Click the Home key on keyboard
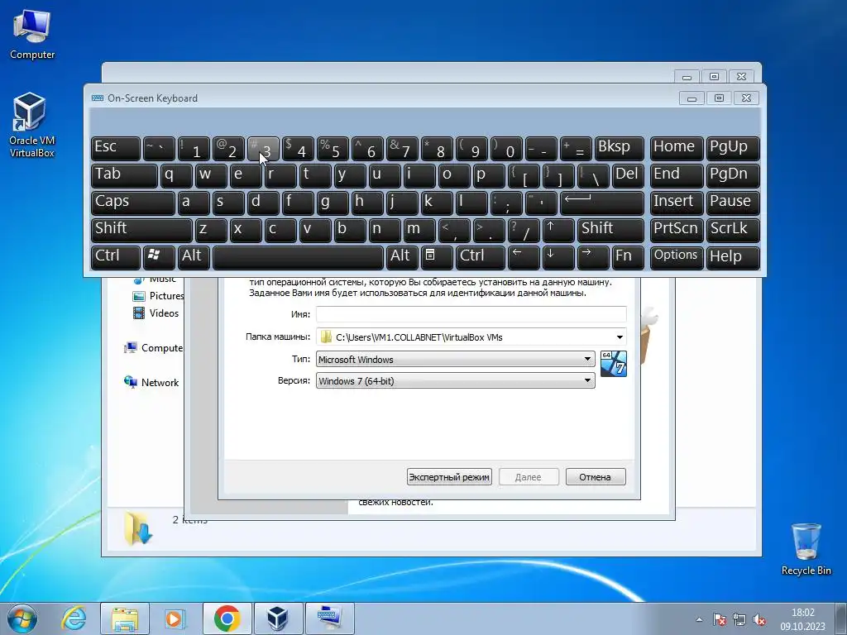 pyautogui.click(x=677, y=149)
